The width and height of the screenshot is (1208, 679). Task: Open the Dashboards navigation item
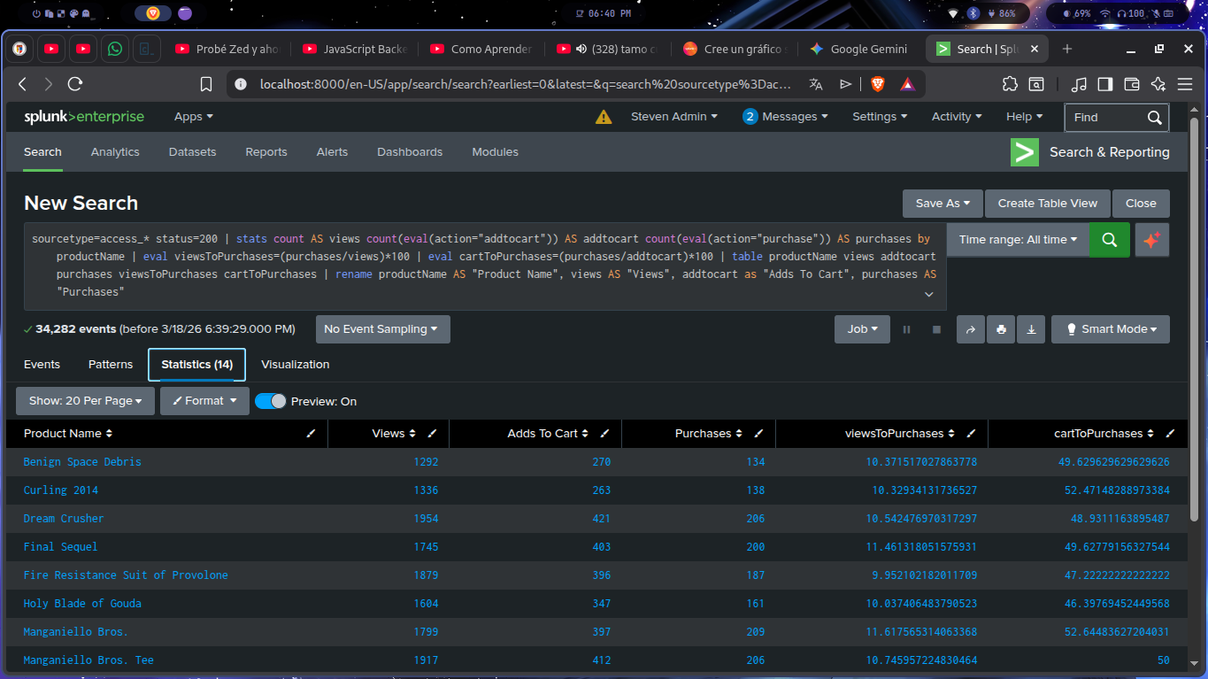point(410,152)
